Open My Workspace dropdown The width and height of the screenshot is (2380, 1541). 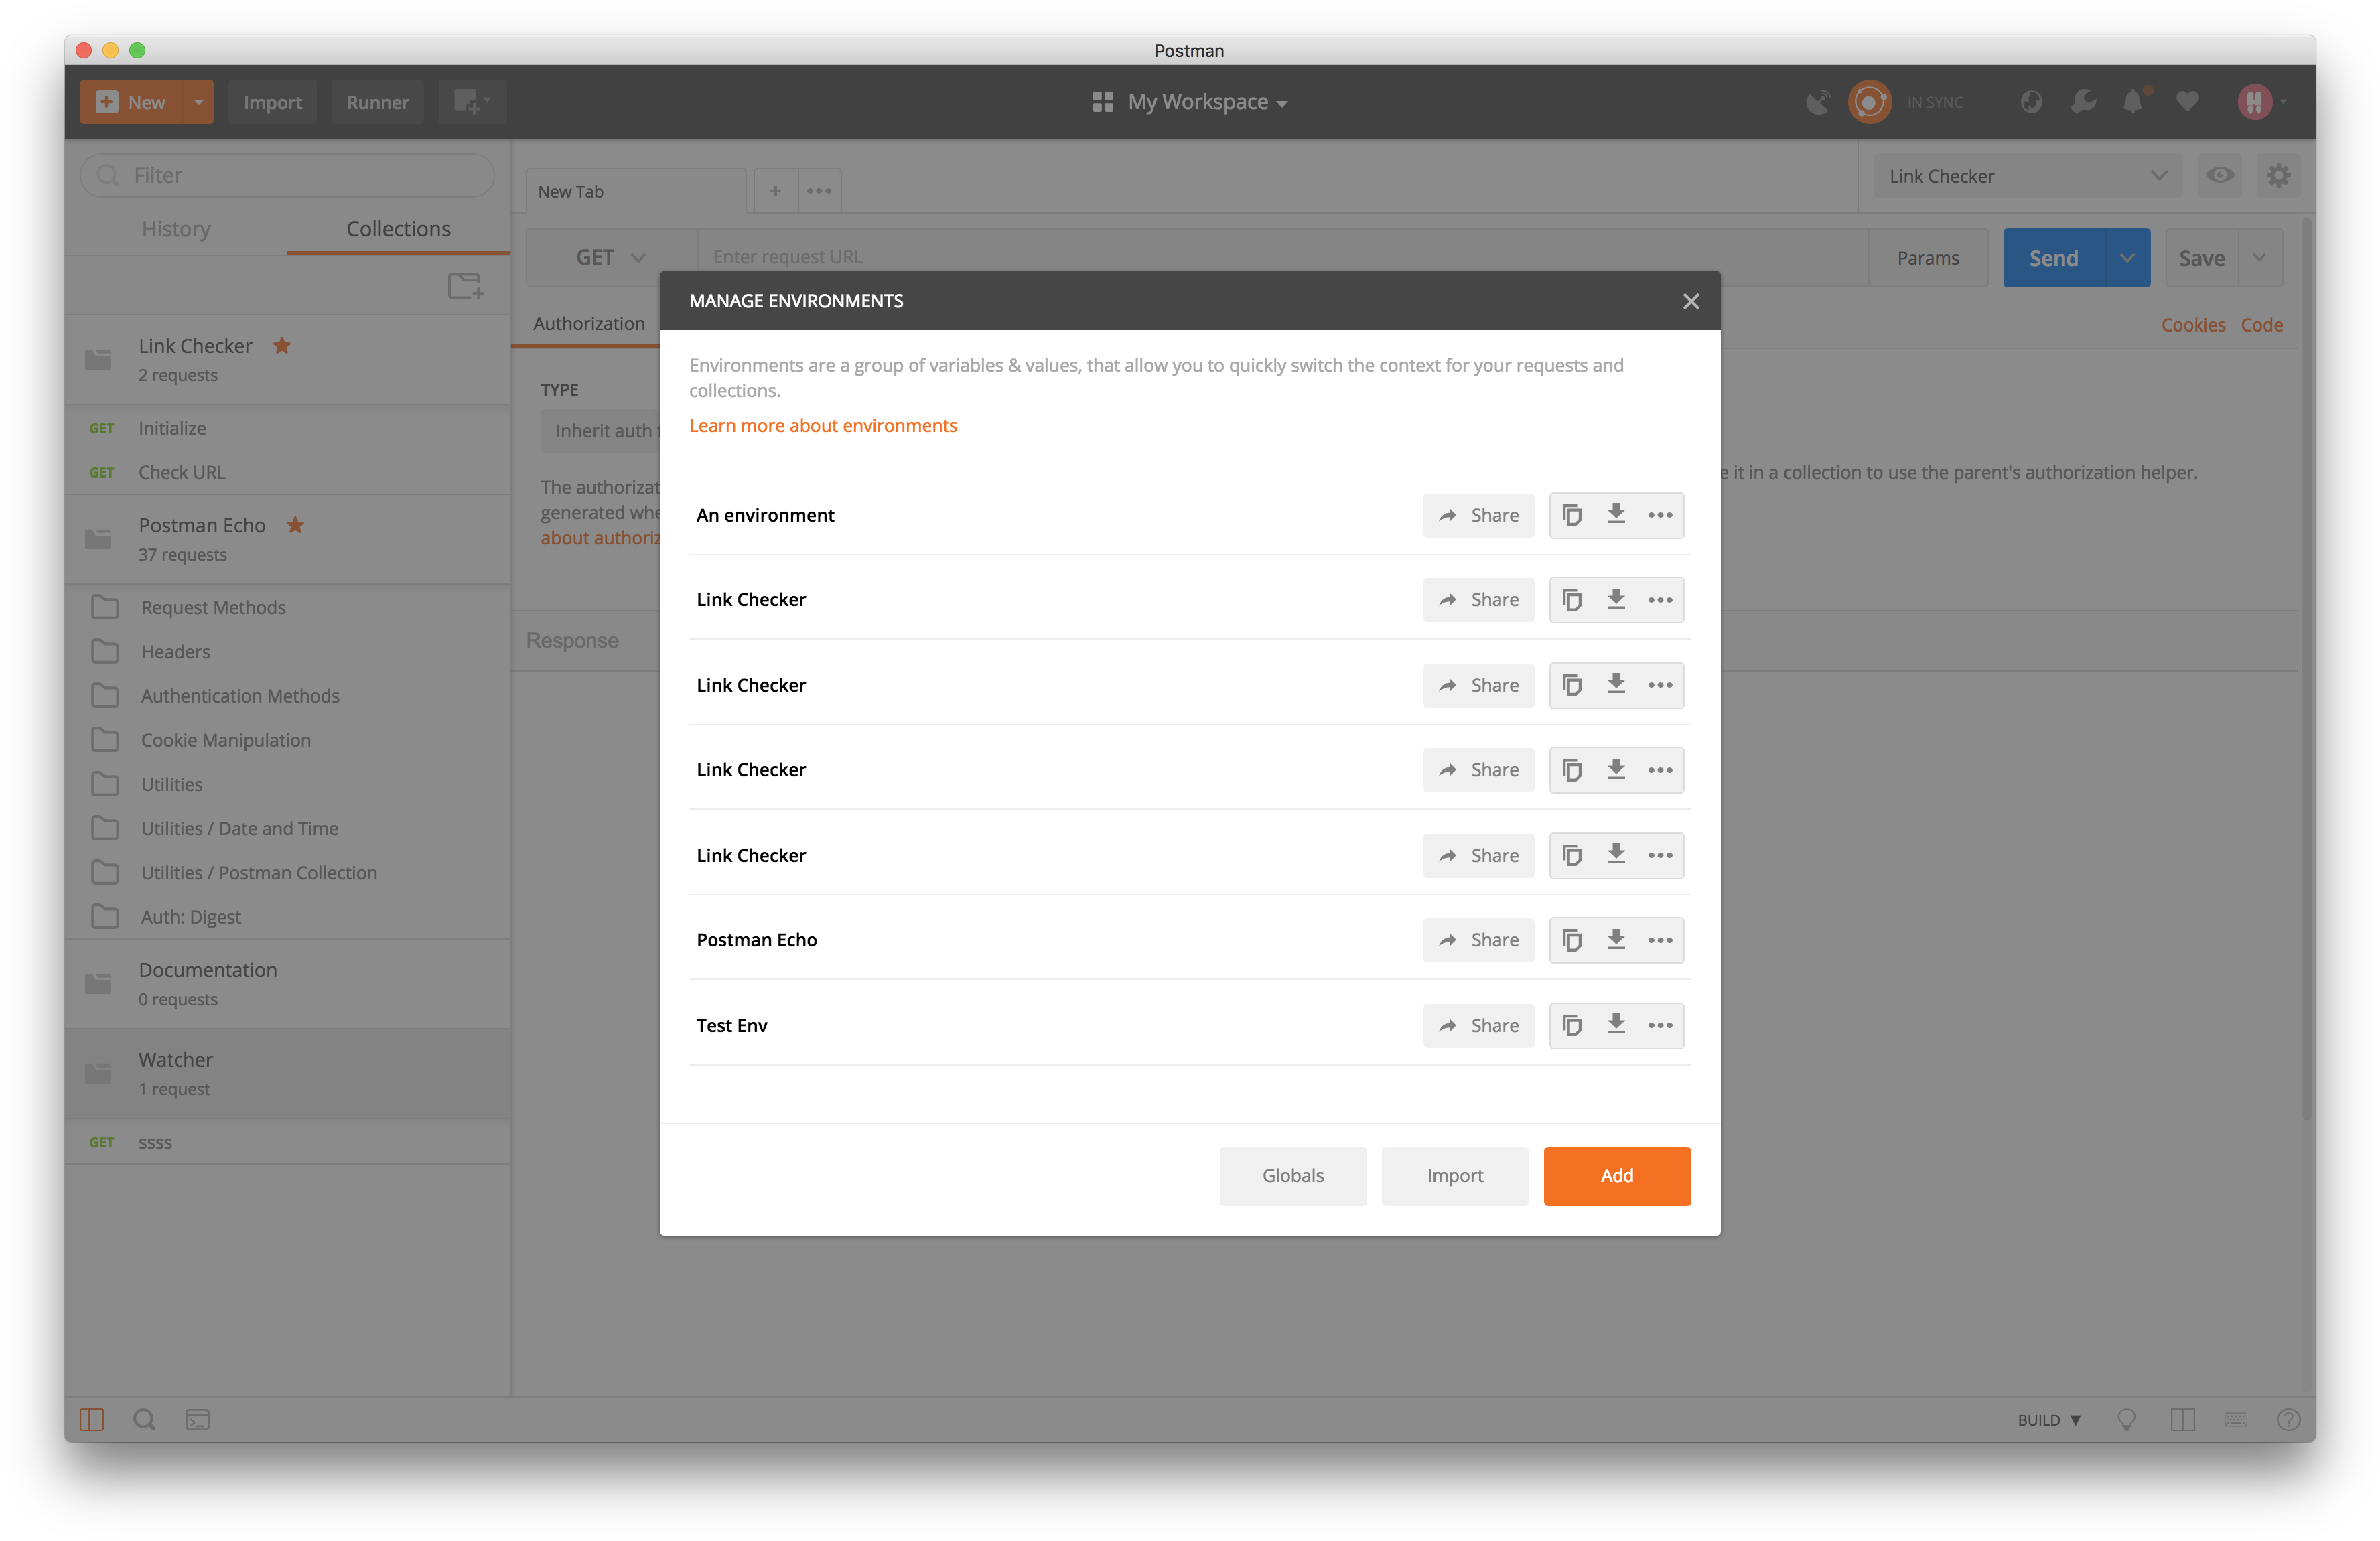point(1190,102)
